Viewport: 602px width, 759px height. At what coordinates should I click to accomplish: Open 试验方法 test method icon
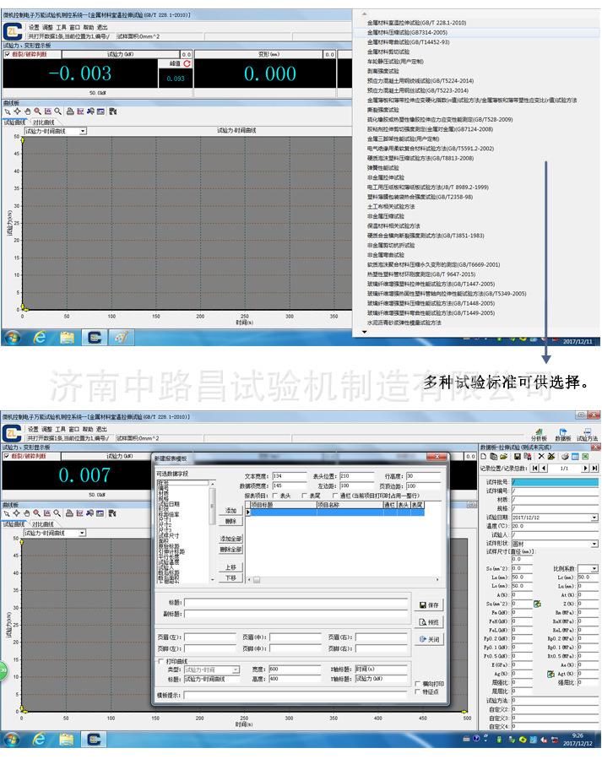587,434
